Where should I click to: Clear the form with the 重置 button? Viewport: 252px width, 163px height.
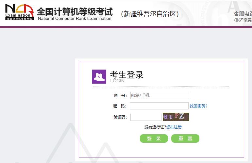[185, 139]
